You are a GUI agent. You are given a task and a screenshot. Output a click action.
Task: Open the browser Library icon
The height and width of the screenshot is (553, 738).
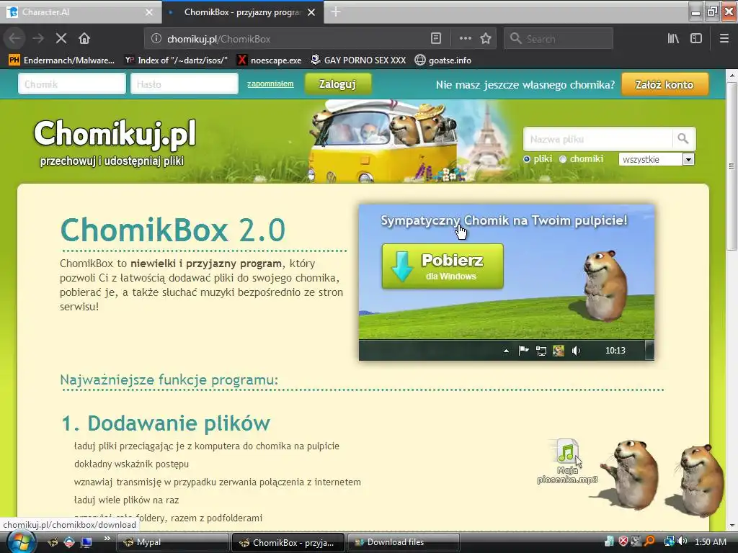click(673, 39)
